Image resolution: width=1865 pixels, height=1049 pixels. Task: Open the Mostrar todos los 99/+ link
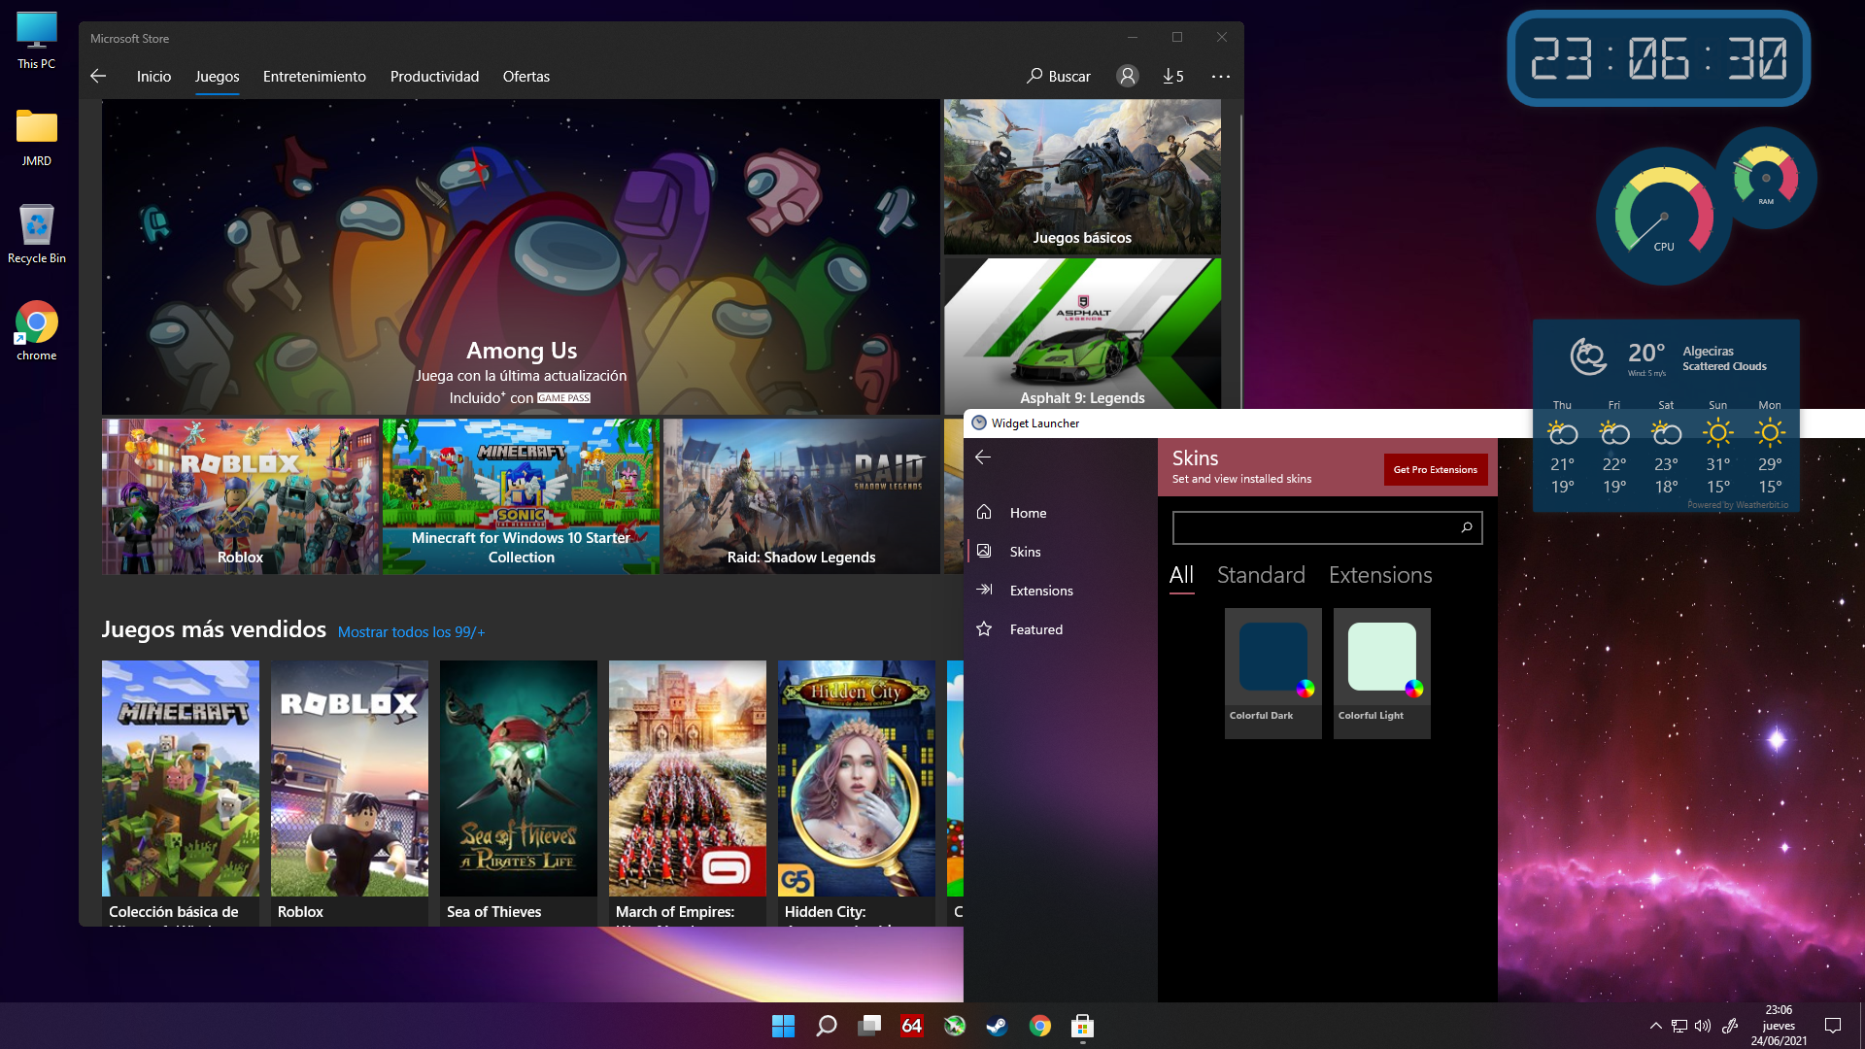point(411,631)
